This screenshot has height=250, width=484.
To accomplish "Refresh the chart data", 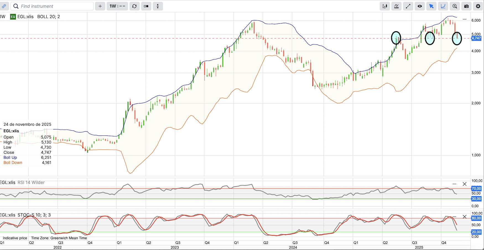I will point(134,6).
